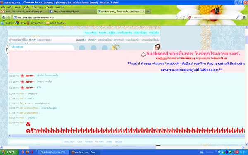Click the red star icon on the 10:11 PM shout
Viewport: 248px width, 155px height.
22,76
